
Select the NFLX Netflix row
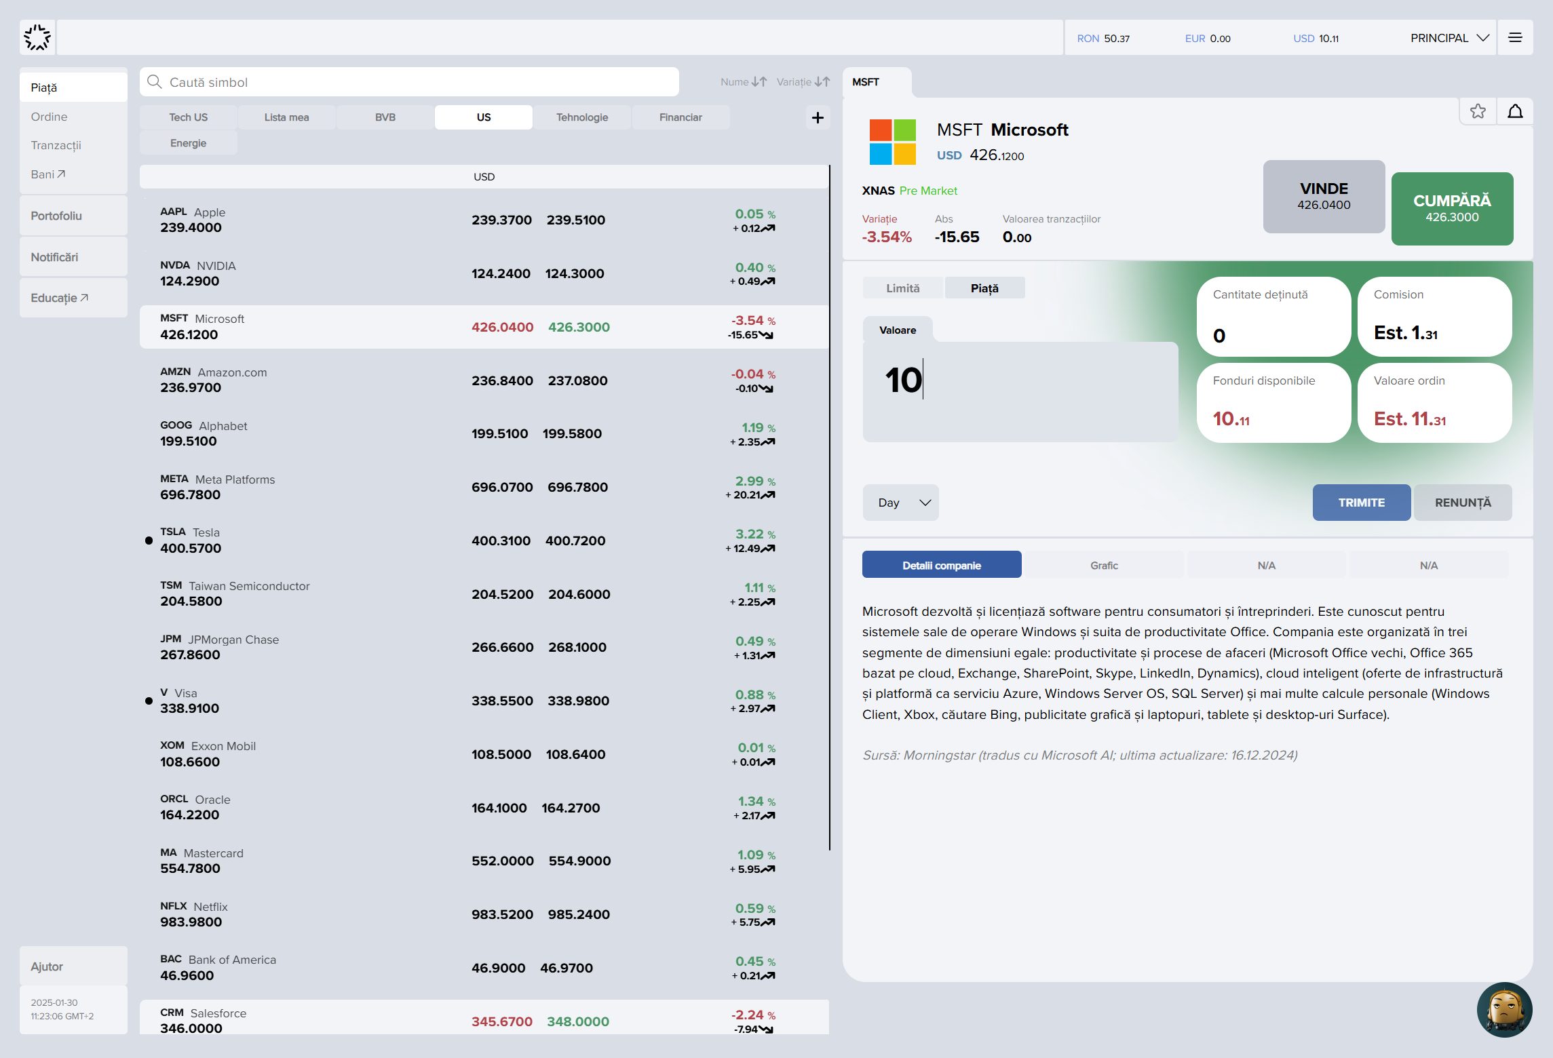click(484, 914)
